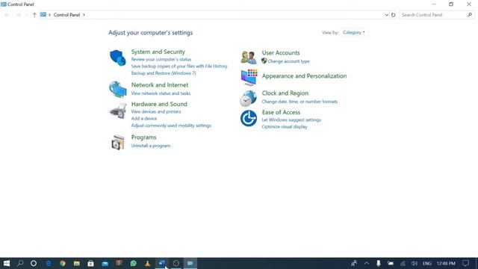Viewport: 478px width, 269px height.
Task: Open System and Security category
Action: [158, 52]
